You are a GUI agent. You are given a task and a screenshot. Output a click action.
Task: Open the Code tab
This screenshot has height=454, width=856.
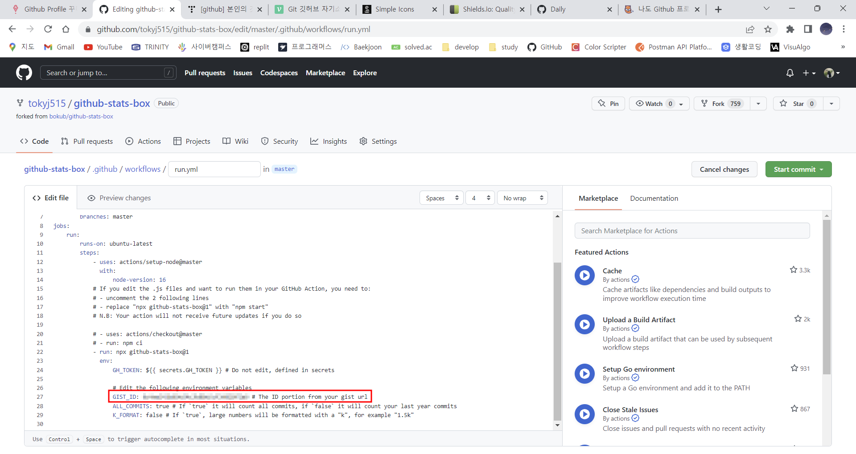[34, 141]
